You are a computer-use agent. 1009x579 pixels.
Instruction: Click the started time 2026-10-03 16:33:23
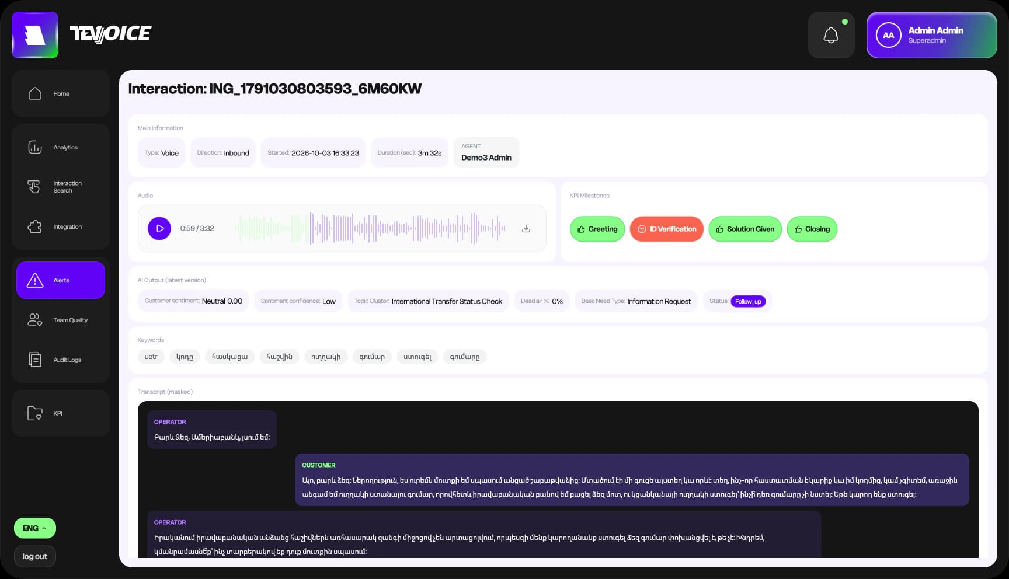point(325,153)
